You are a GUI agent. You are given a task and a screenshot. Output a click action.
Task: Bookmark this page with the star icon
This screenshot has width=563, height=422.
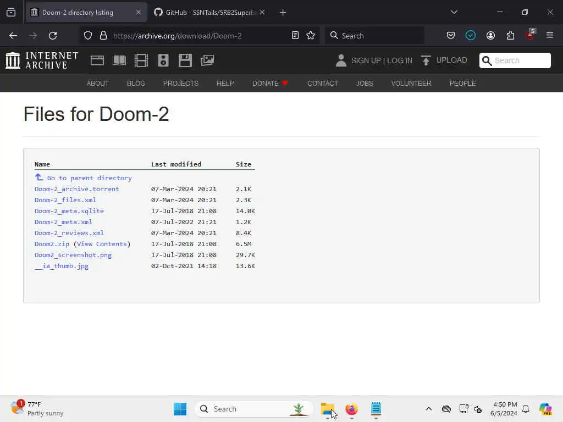pyautogui.click(x=311, y=36)
